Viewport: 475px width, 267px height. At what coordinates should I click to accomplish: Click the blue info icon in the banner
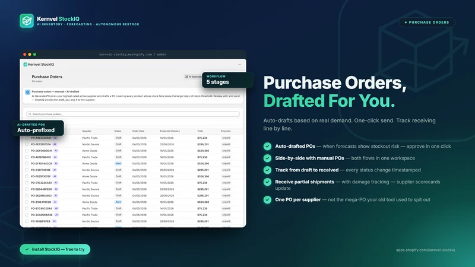pyautogui.click(x=27, y=92)
